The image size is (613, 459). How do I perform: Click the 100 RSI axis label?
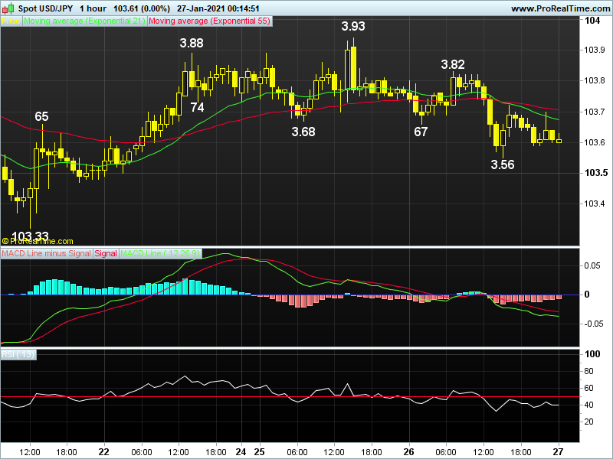coord(592,354)
